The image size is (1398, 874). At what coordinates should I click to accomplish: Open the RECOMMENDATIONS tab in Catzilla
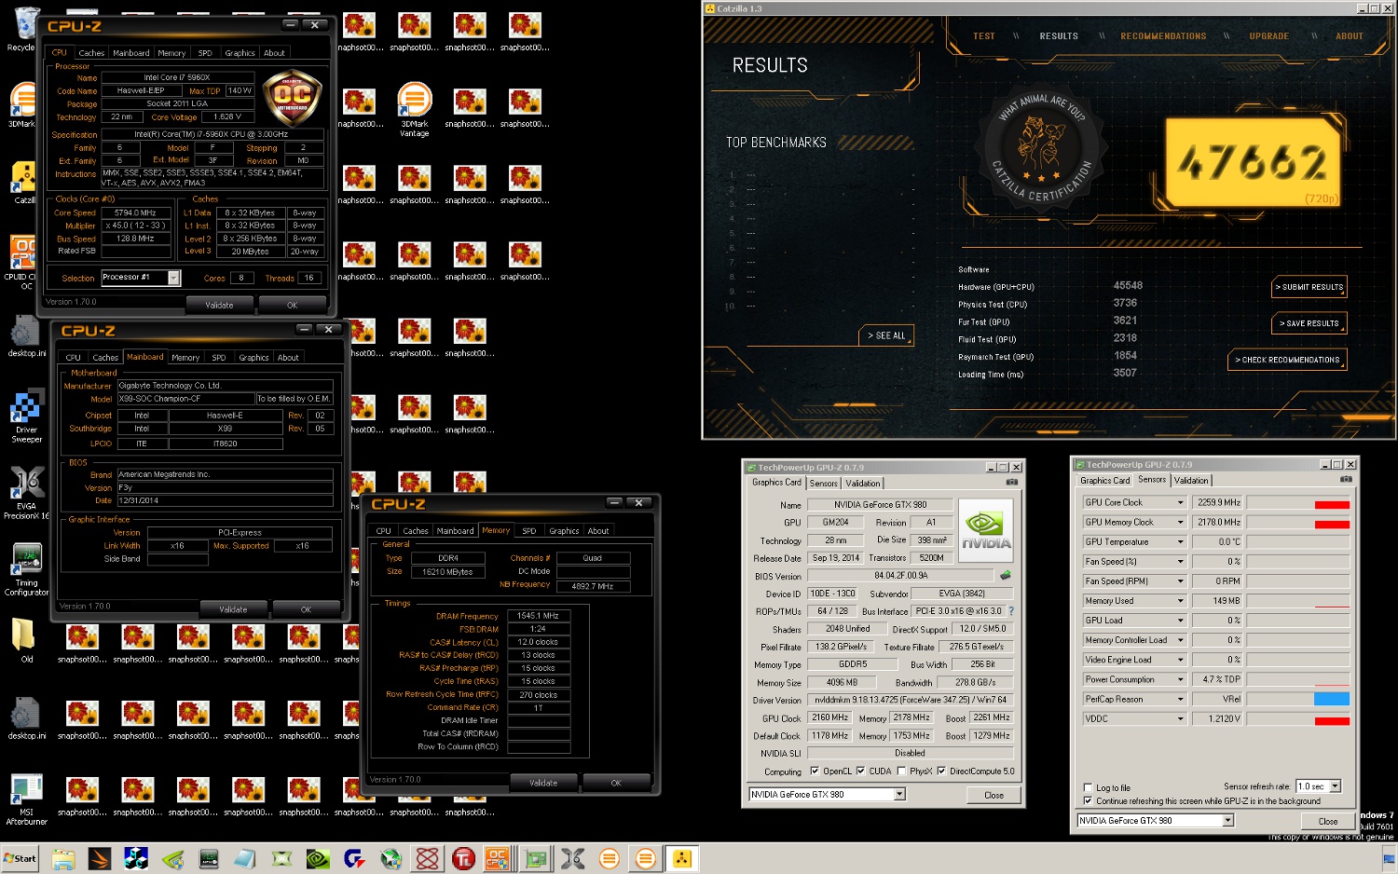click(x=1163, y=36)
